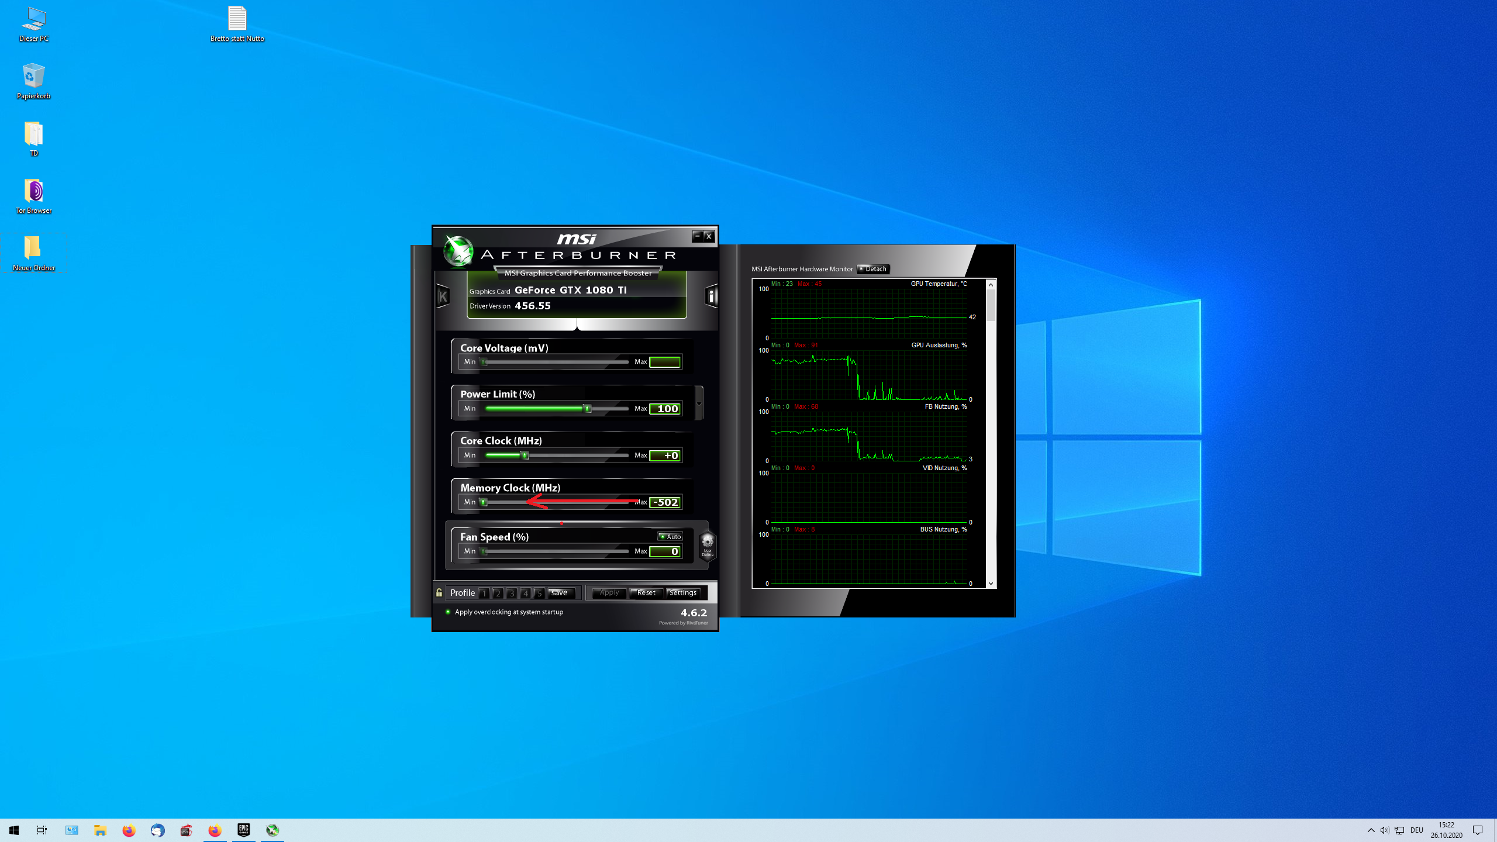
Task: Open the graphics card information icon
Action: click(711, 296)
